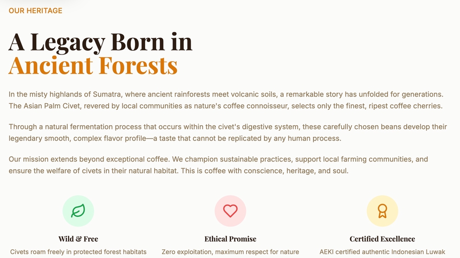Image resolution: width=460 pixels, height=258 pixels.
Task: Click the pink circle behind the heart
Action: pos(230,211)
